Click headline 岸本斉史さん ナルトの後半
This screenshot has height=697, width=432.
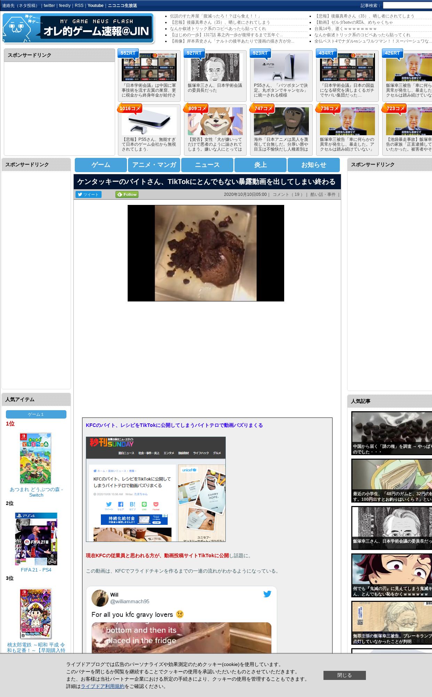[x=232, y=41]
